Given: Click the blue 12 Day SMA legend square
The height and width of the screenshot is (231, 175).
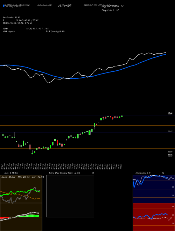Looking at the screenshot, I should tap(3, 6).
